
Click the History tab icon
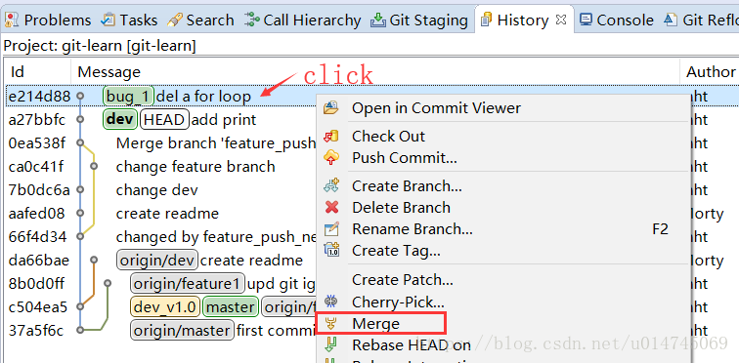pos(486,20)
